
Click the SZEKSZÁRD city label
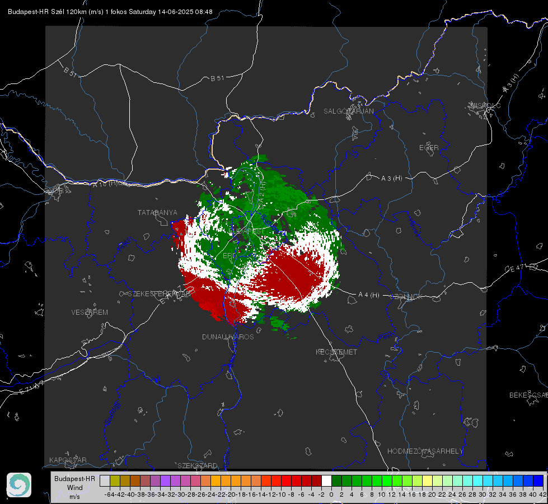click(x=198, y=465)
